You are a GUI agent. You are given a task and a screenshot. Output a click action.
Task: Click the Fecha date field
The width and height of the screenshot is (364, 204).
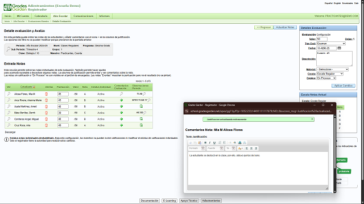(x=326, y=48)
